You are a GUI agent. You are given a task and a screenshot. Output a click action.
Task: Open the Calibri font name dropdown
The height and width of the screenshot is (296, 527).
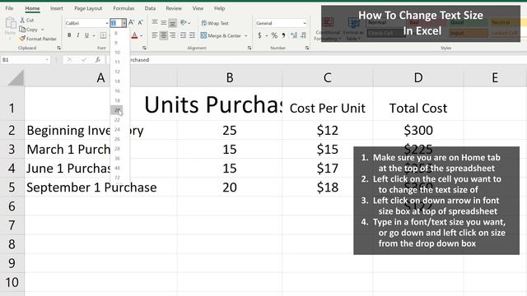click(107, 23)
